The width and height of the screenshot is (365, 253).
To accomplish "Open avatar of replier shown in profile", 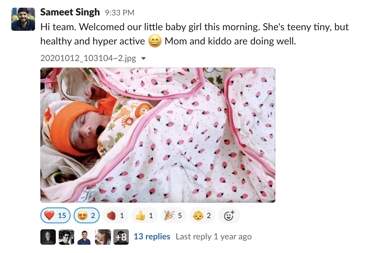I will (102, 237).
